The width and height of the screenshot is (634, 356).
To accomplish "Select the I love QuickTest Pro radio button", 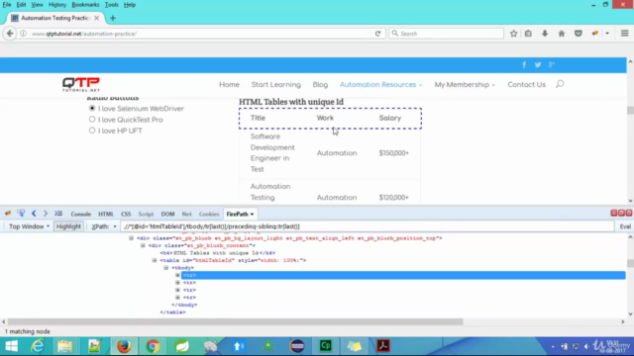I will pyautogui.click(x=92, y=120).
